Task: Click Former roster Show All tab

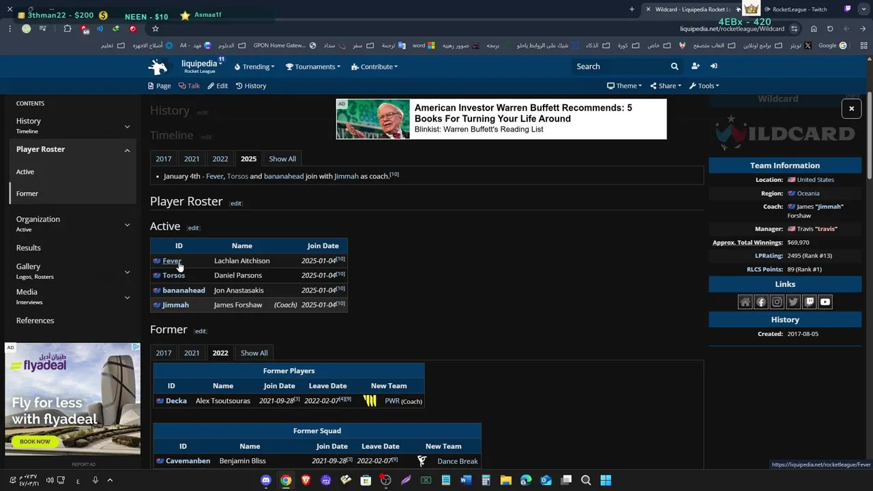Action: pos(254,353)
